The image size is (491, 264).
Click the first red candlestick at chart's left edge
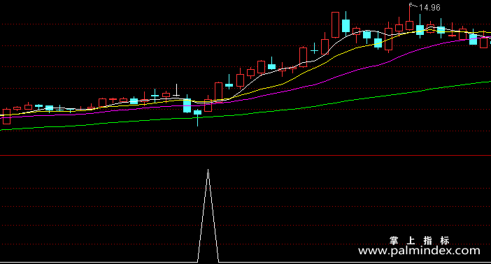6,117
